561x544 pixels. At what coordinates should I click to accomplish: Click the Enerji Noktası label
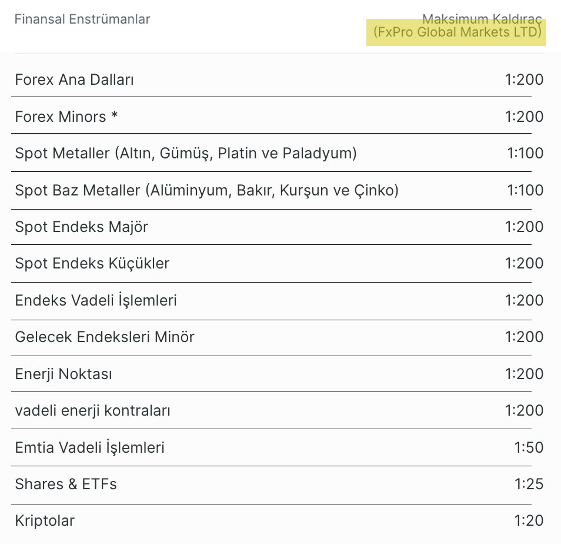64,374
